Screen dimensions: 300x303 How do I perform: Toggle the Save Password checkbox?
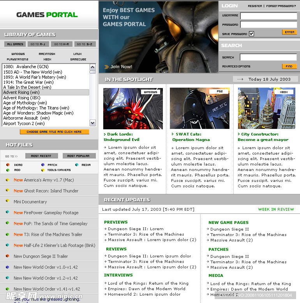click(x=251, y=34)
